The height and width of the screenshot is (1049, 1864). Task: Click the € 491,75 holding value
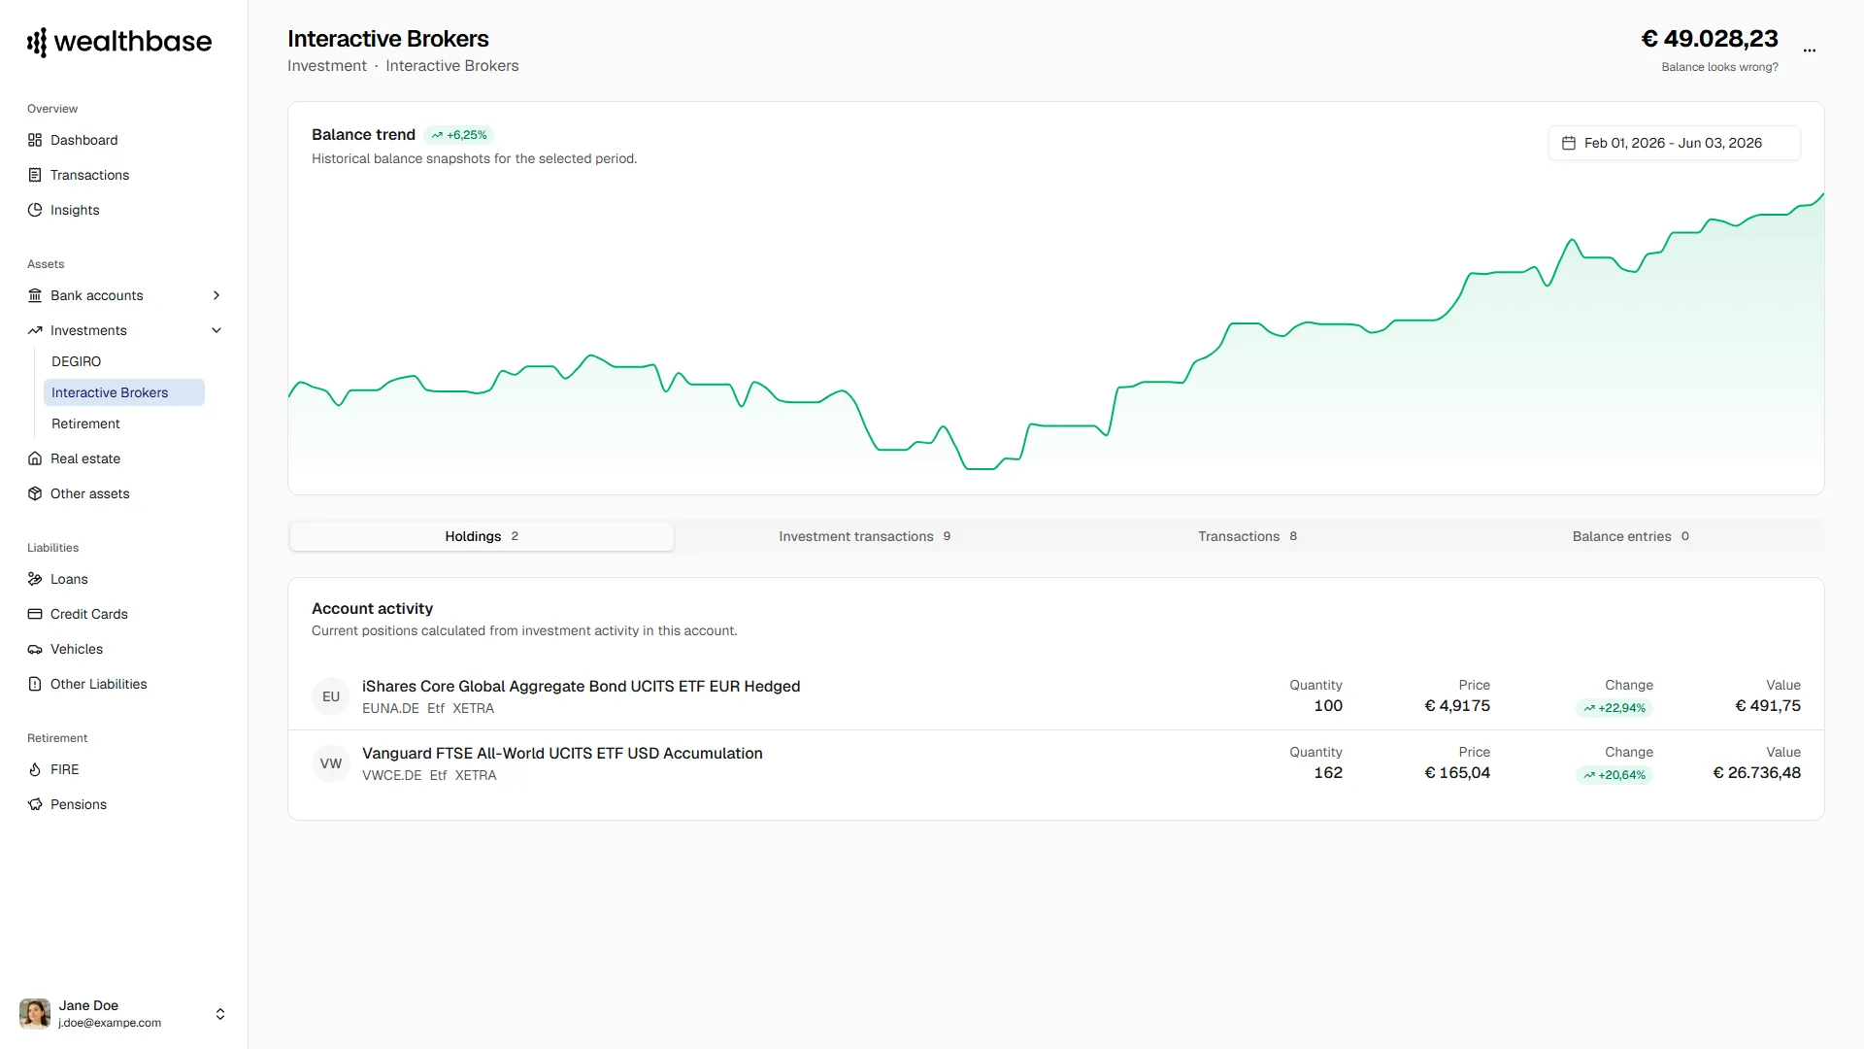coord(1768,706)
